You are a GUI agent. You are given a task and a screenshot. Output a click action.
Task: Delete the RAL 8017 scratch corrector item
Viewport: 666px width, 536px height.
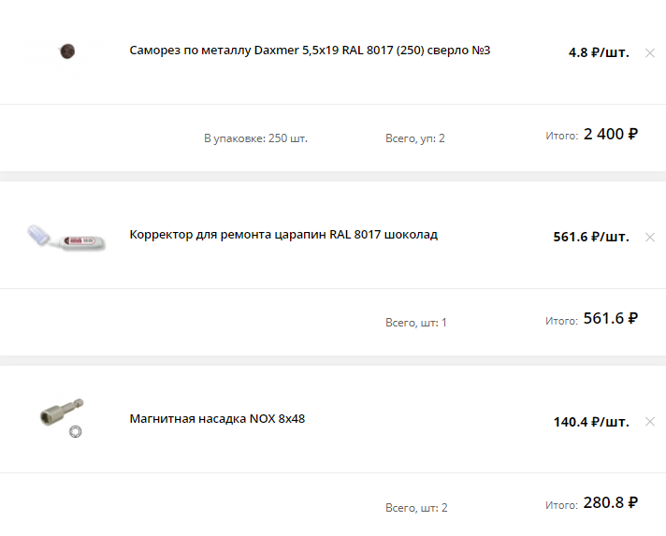(x=650, y=237)
